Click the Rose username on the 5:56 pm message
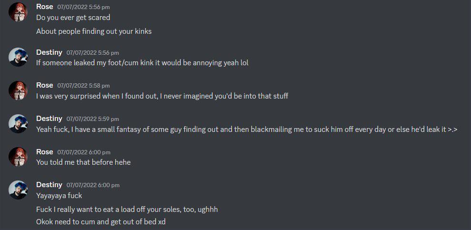The height and width of the screenshot is (230, 471). [x=44, y=7]
